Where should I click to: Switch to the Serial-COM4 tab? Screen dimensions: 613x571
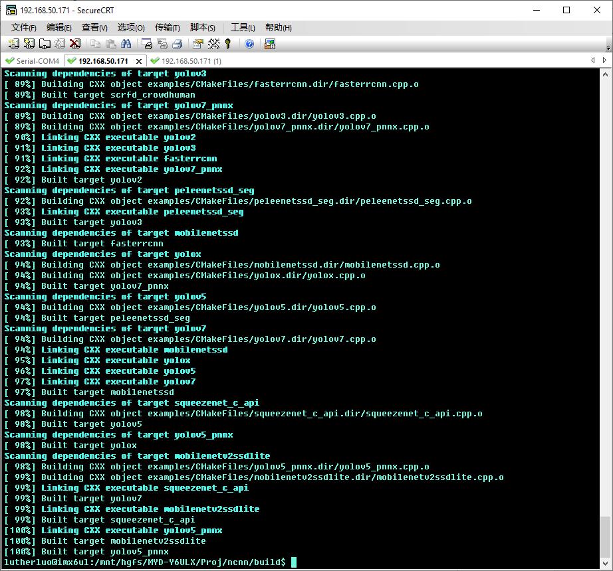click(32, 61)
